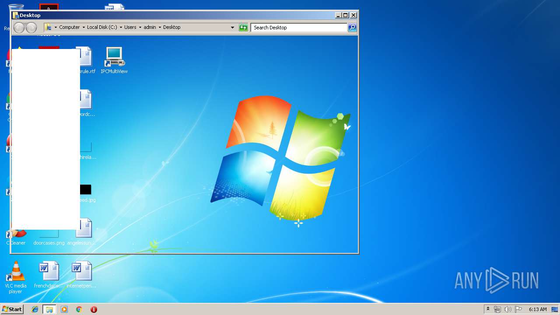Screen dimensions: 560x315
Task: Click the Desktop breadcrumb segment
Action: point(172,27)
